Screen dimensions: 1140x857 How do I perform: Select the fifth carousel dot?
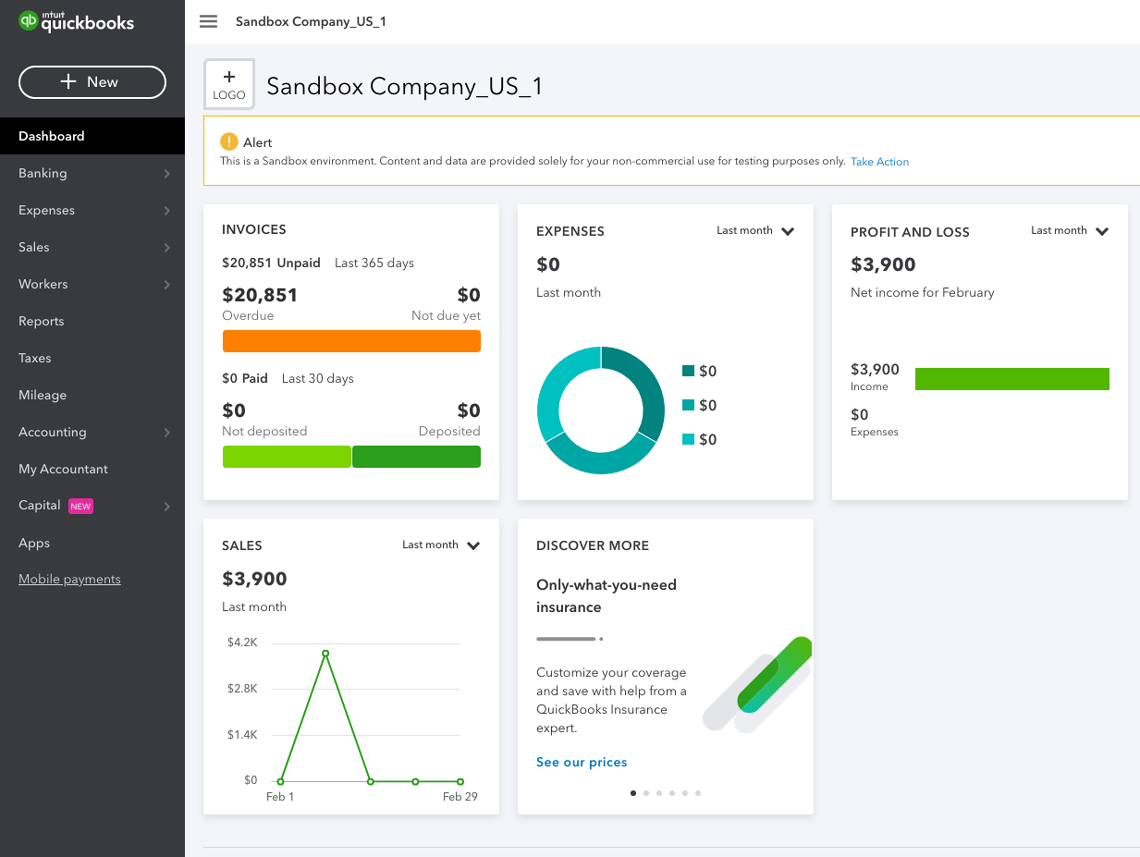point(685,793)
